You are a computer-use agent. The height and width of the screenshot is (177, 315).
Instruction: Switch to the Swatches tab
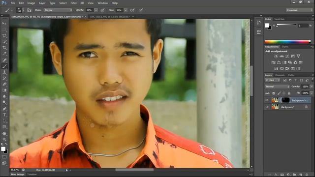279,19
